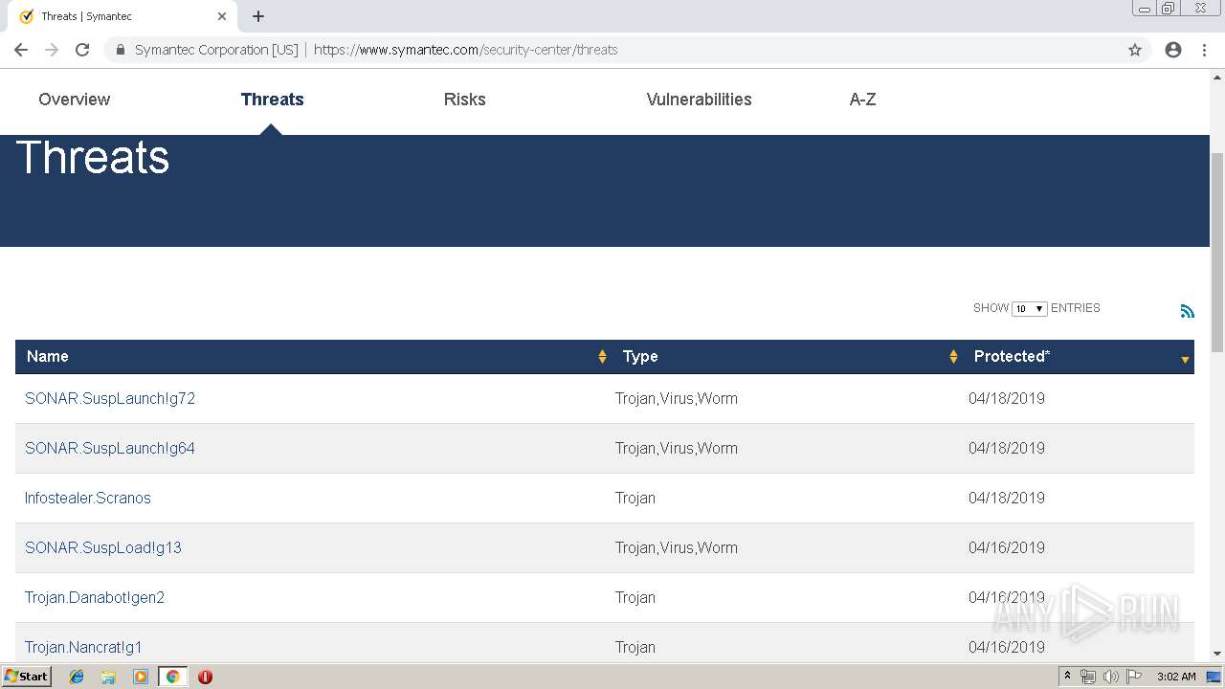Switch to the Overview tab
Image resolution: width=1225 pixels, height=689 pixels.
pos(75,100)
